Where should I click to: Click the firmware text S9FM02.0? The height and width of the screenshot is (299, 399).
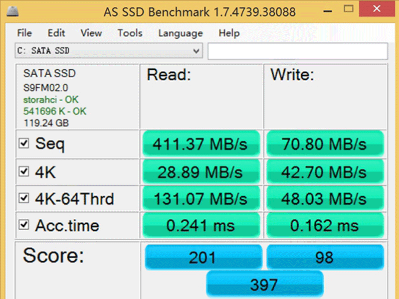coord(46,88)
